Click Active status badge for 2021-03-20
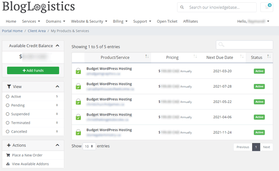 [259, 71]
